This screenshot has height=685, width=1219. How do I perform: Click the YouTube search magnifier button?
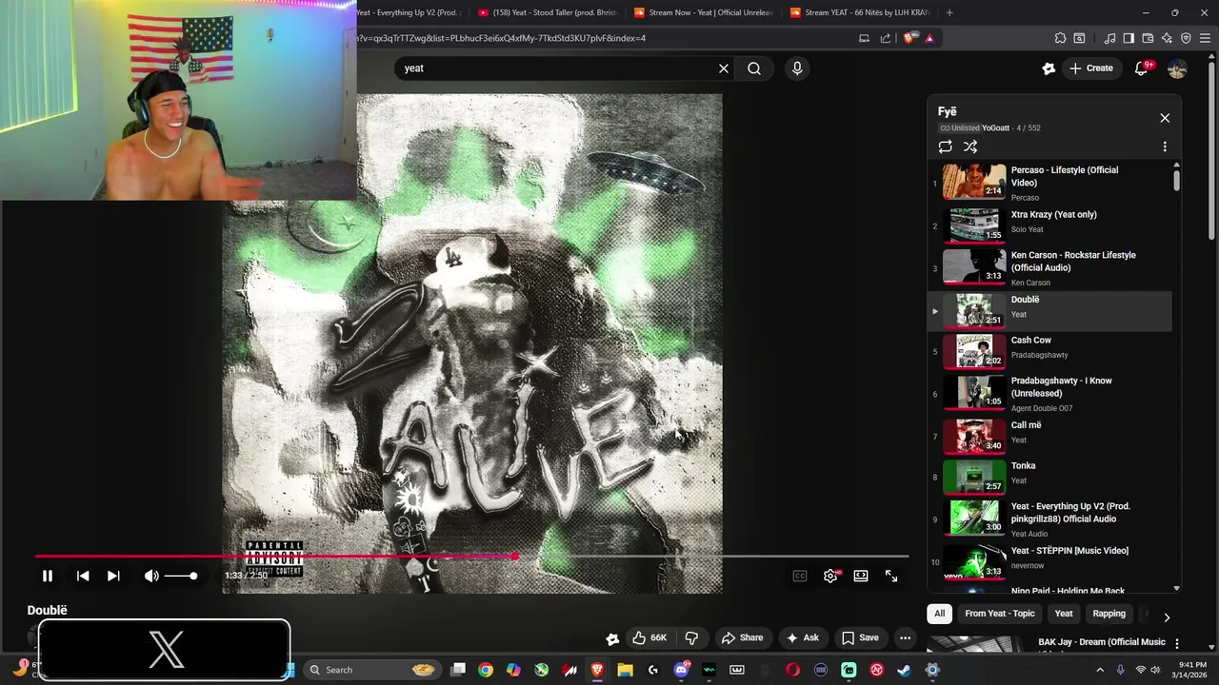pos(754,68)
